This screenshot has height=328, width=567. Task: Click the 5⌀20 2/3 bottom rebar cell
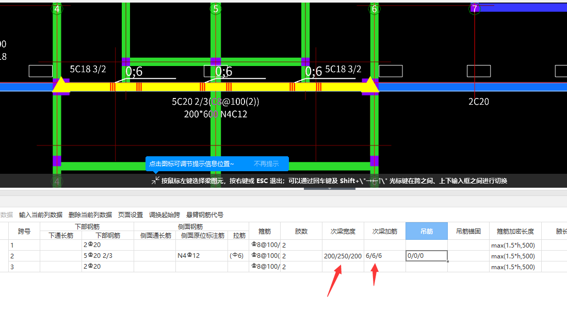[x=108, y=256]
